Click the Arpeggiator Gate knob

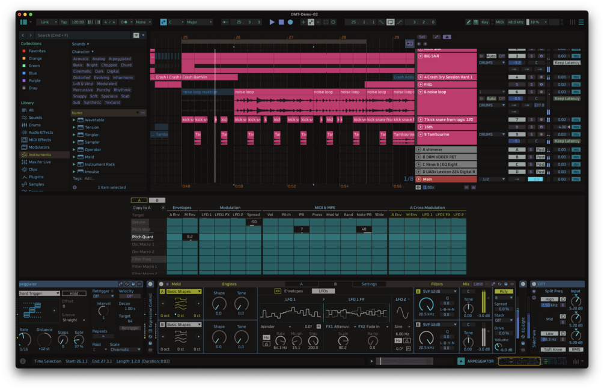pos(79,340)
